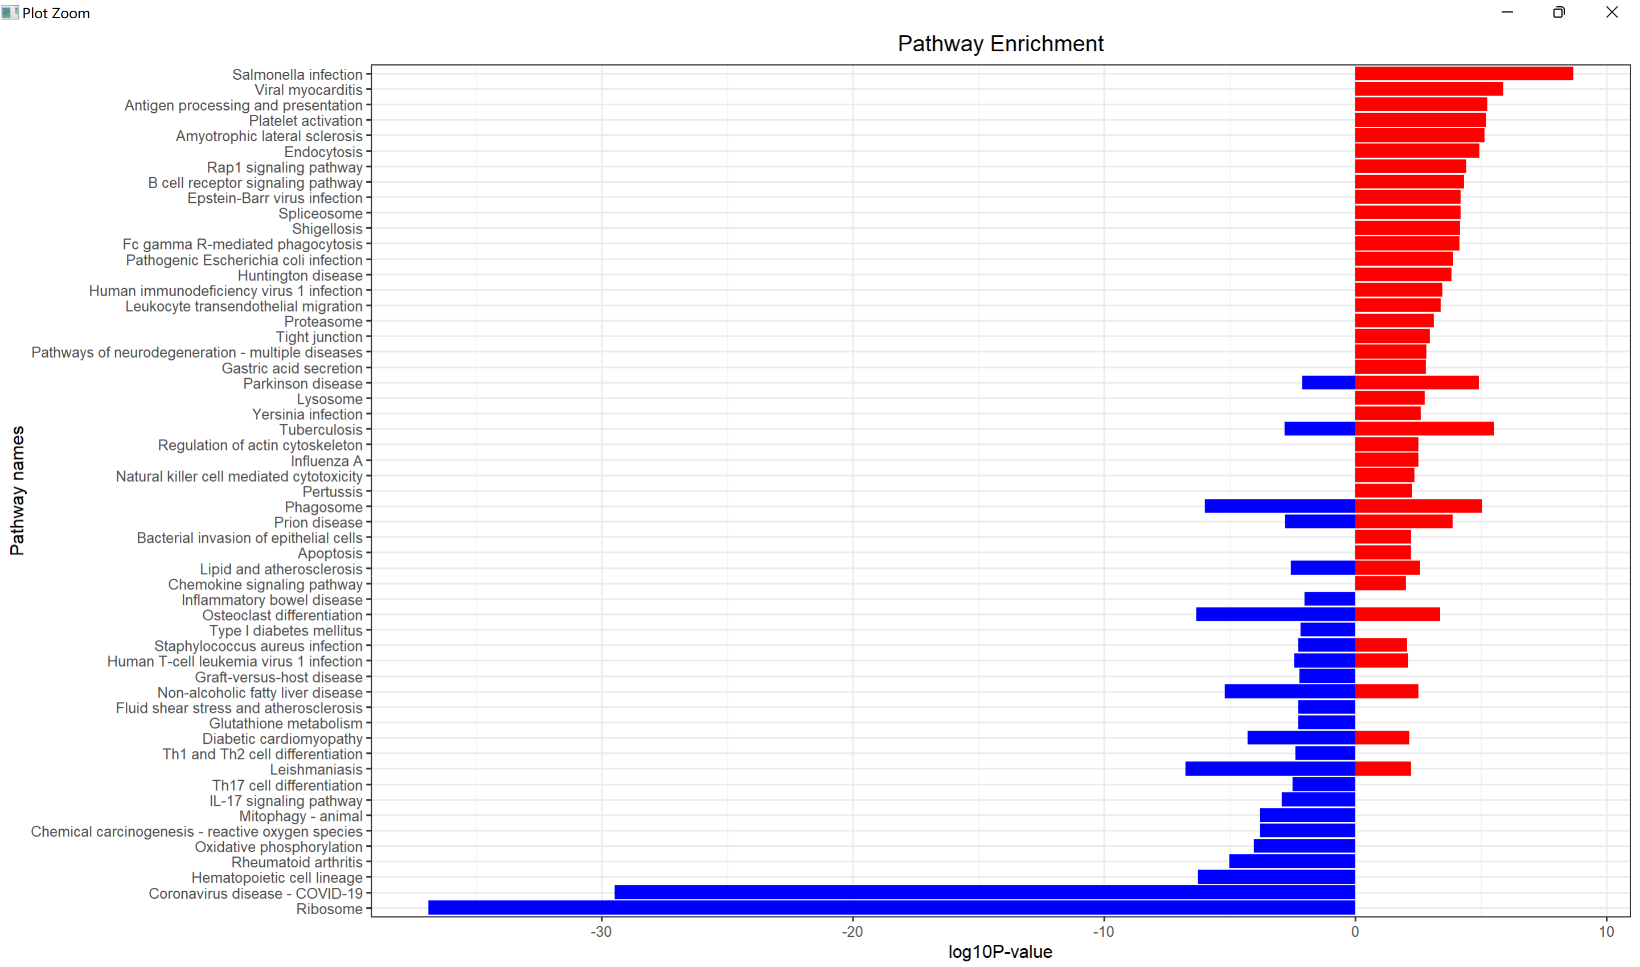Click the long blue Ribosome bar
The height and width of the screenshot is (967, 1640).
click(x=891, y=907)
